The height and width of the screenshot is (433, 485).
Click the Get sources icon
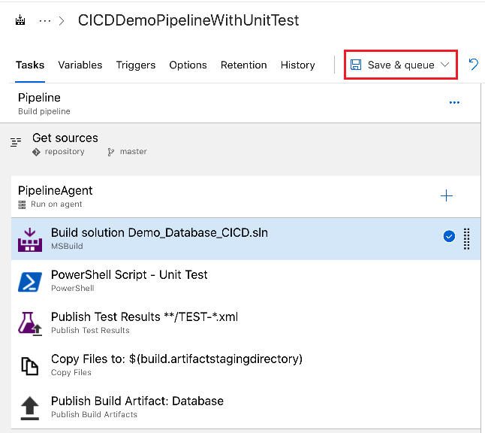[16, 142]
